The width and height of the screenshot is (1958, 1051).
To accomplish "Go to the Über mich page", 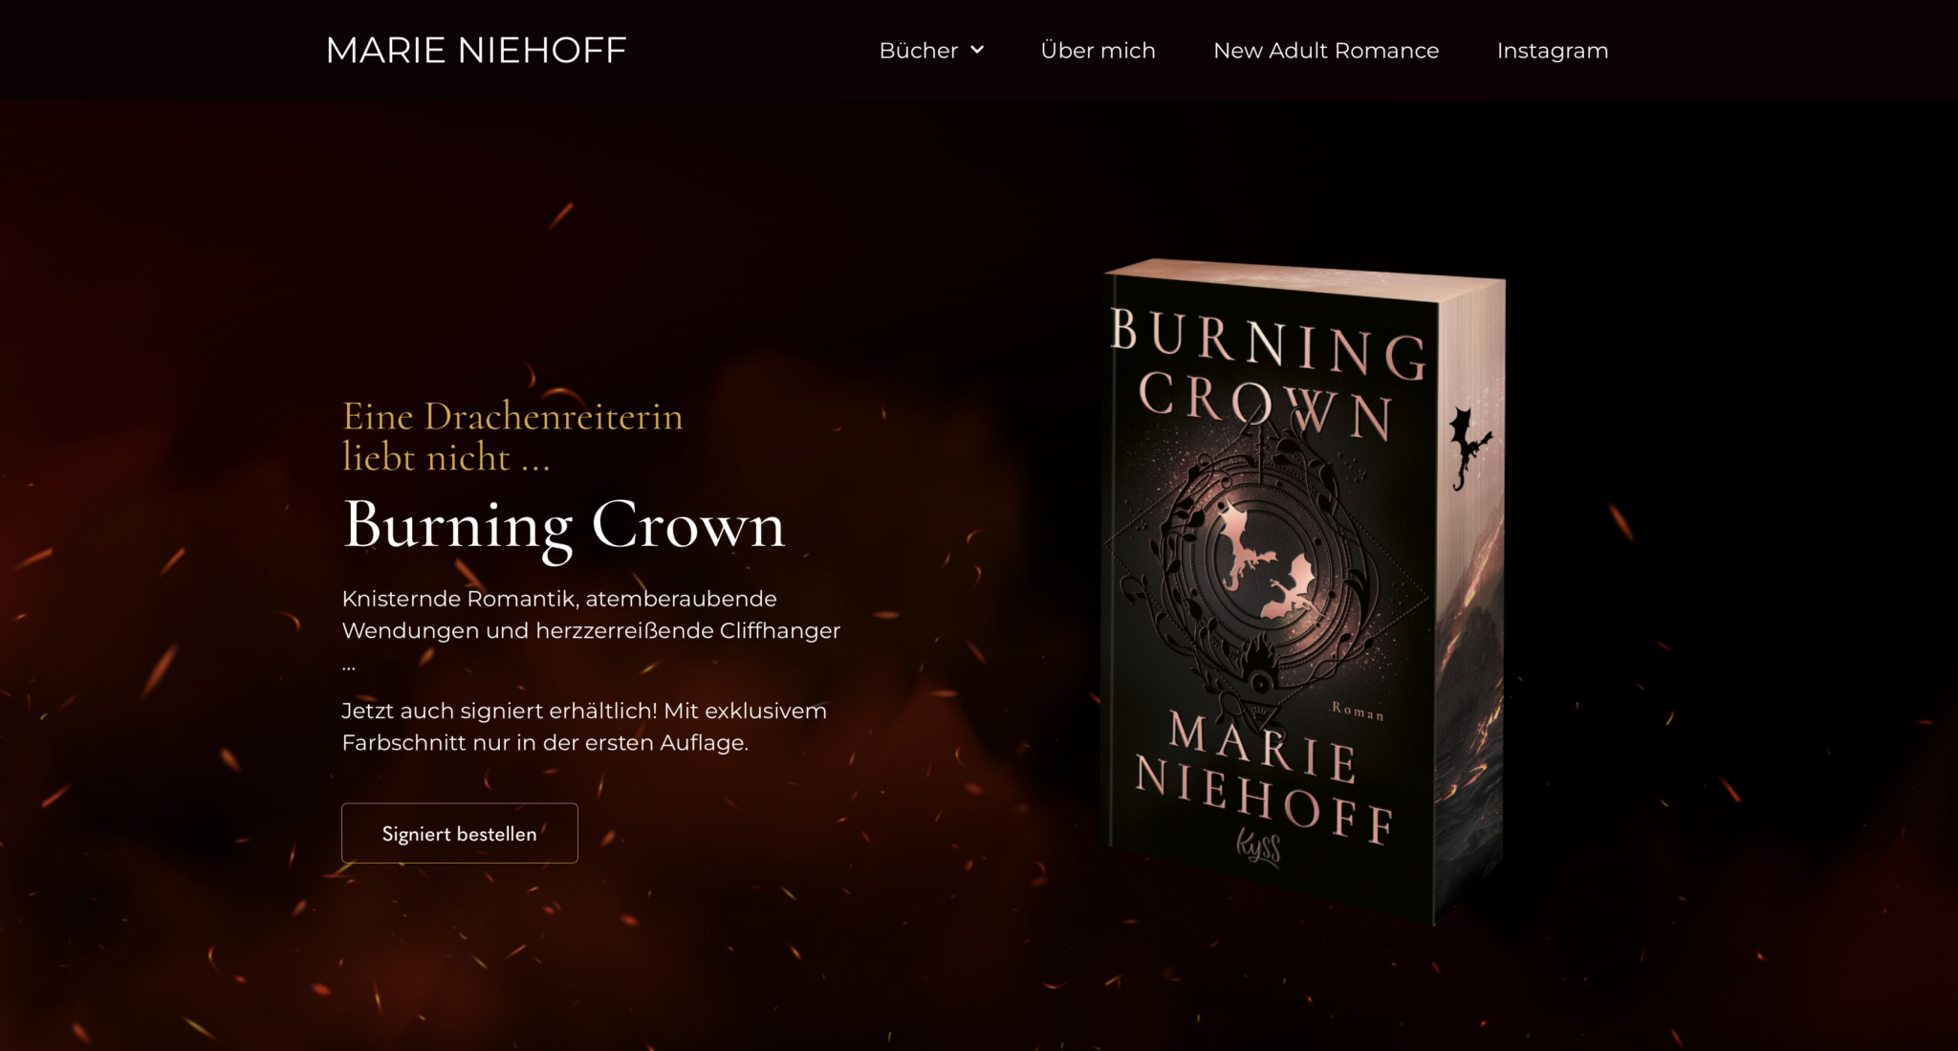I will click(1098, 50).
